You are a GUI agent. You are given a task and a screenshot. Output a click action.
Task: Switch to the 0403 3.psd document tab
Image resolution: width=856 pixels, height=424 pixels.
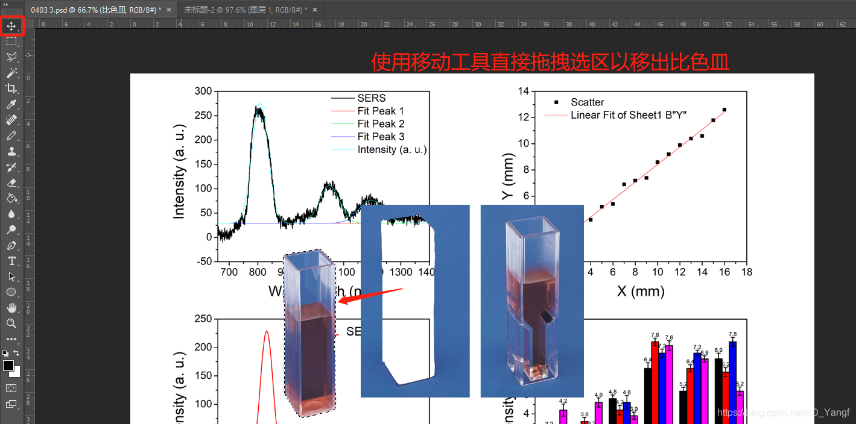97,10
